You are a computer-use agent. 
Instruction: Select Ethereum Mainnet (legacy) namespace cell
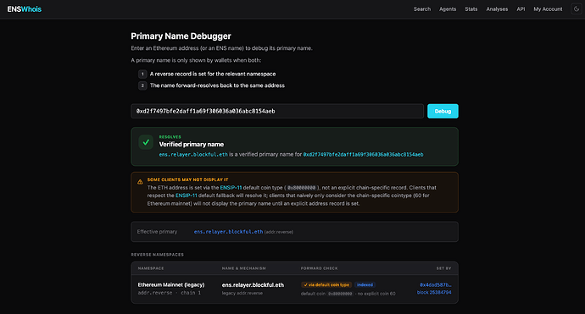tap(171, 284)
